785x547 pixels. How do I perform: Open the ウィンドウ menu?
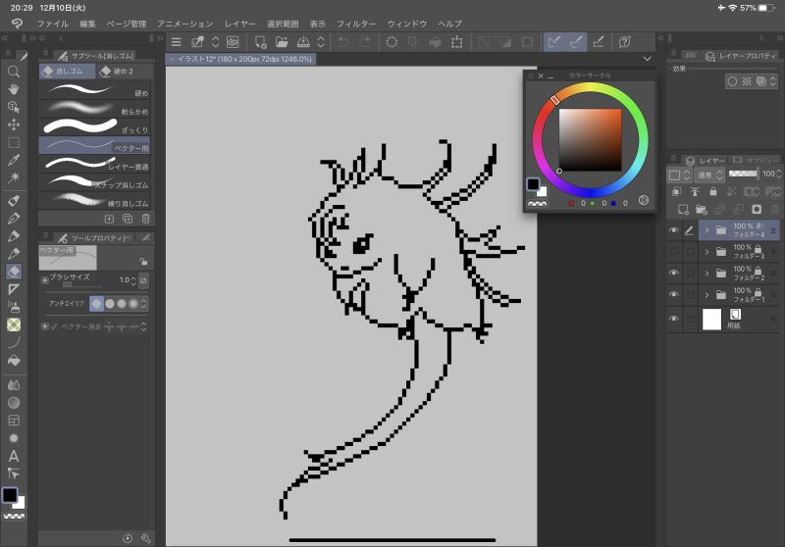pos(406,24)
